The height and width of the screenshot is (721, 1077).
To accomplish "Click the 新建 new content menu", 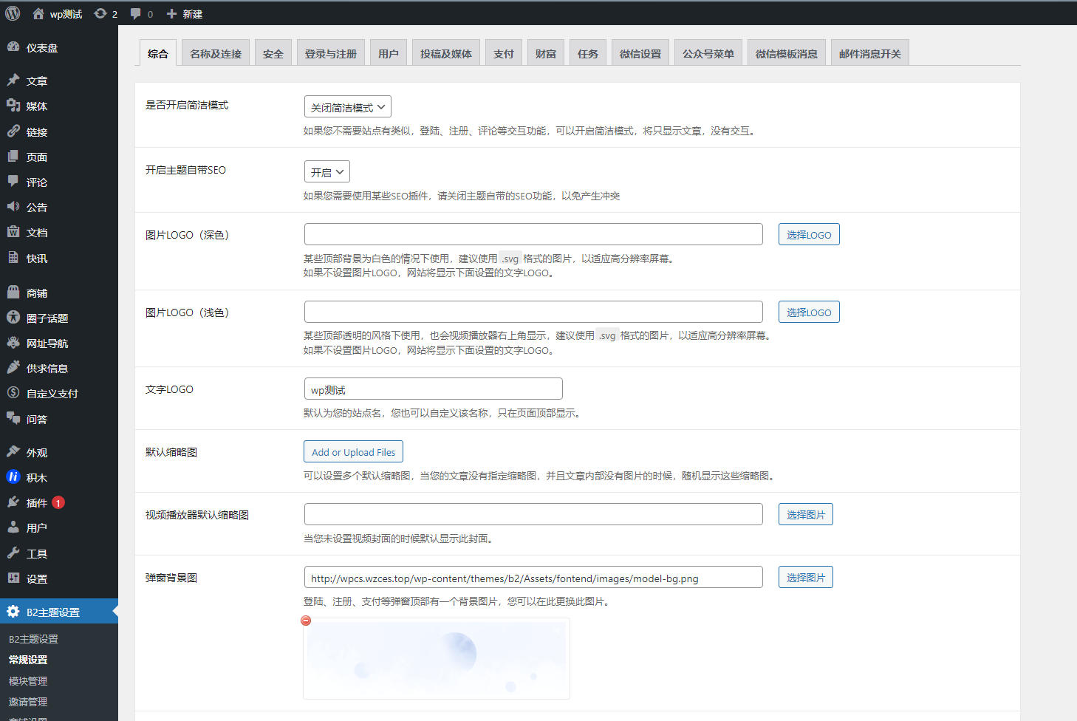I will [x=185, y=14].
